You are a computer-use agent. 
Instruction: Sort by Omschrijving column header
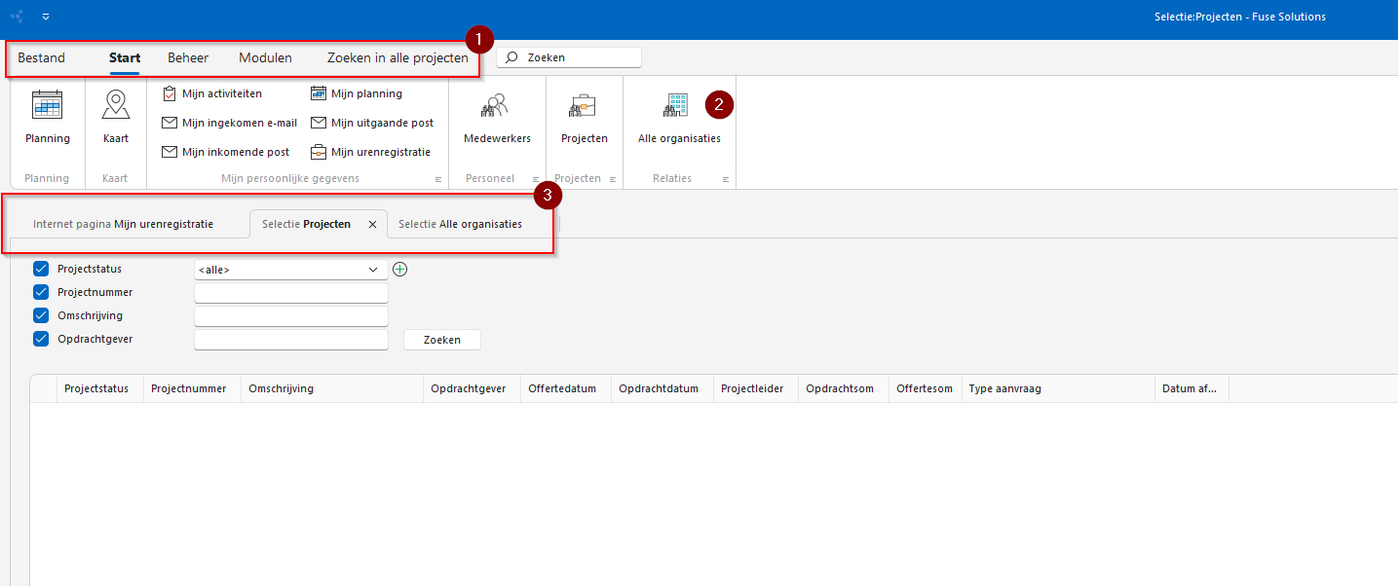coord(332,388)
